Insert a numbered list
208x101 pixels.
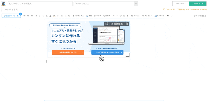coord(66,16)
